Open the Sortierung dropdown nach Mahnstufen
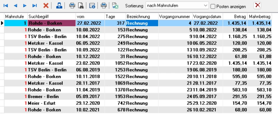This screenshot has height=117, width=278. point(177,6)
